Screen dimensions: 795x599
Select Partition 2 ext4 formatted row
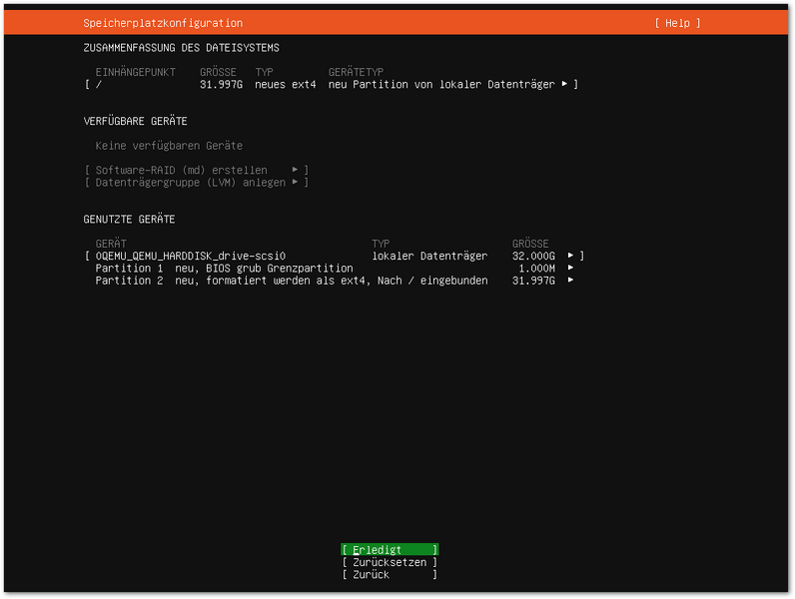point(335,281)
